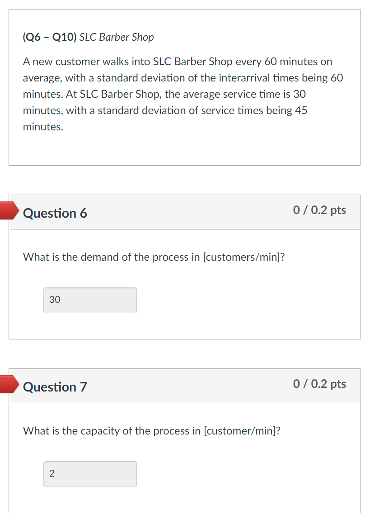Click the 0 / 0.2 pts score for Question 7
Screen dimensions: 370x530
coord(320,384)
